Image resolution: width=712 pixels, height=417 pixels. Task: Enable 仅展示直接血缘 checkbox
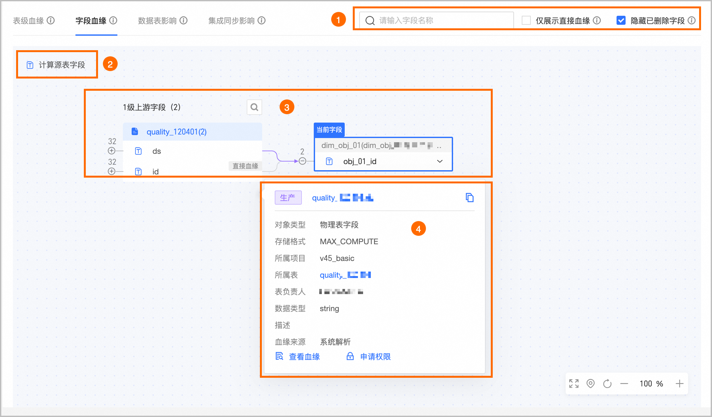click(526, 21)
